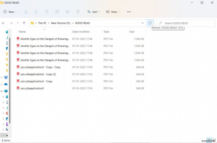Sort by Date modified column header
The height and width of the screenshot is (143, 217).
[81, 32]
